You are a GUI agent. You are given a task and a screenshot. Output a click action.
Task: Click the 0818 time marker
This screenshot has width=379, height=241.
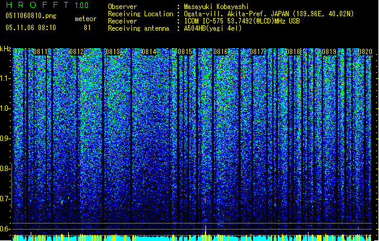(293, 52)
